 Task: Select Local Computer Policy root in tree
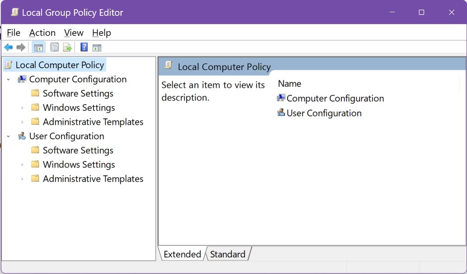pyautogui.click(x=59, y=65)
